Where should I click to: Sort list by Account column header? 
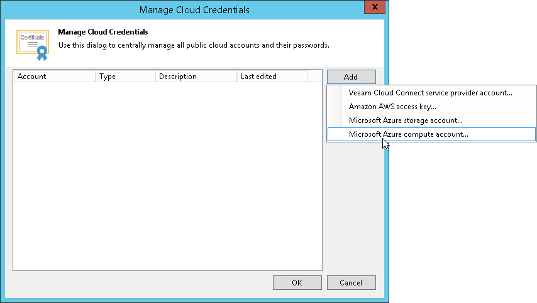click(x=54, y=77)
